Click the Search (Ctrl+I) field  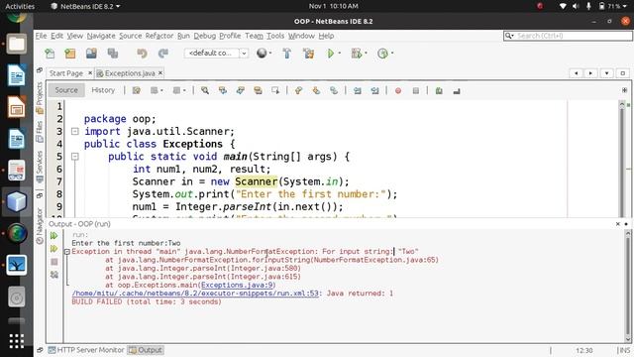tap(568, 36)
